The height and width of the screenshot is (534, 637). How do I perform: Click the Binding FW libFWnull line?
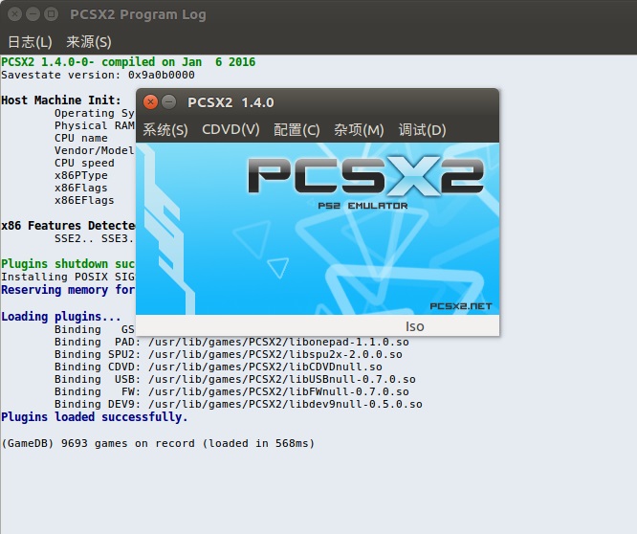pos(231,391)
